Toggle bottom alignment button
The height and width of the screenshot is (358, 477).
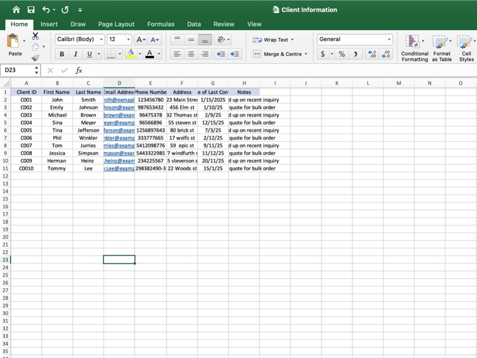coord(205,40)
